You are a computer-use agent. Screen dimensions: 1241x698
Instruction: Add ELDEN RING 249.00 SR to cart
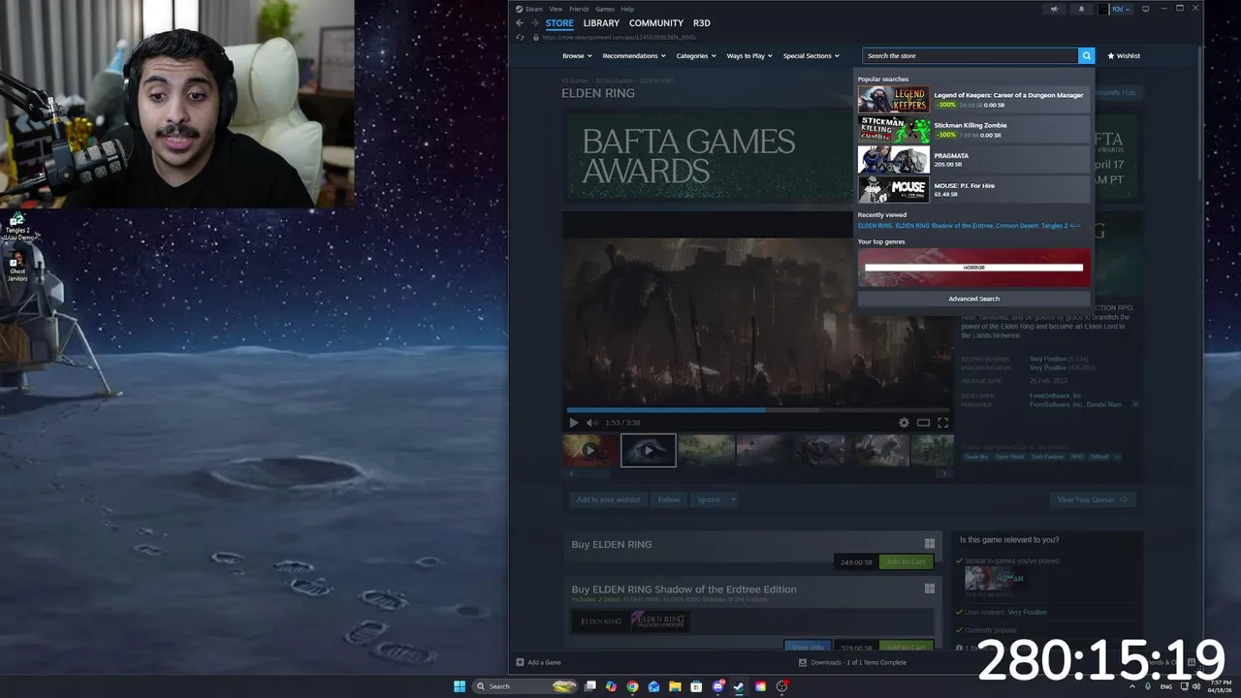pyautogui.click(x=907, y=562)
